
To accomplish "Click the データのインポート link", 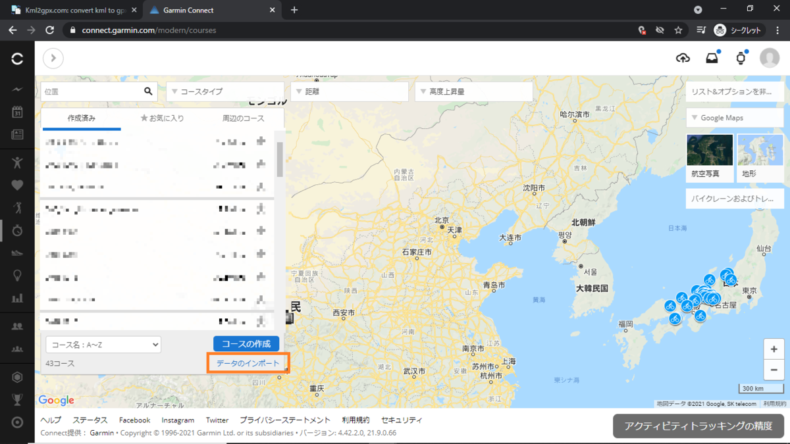I will [248, 363].
